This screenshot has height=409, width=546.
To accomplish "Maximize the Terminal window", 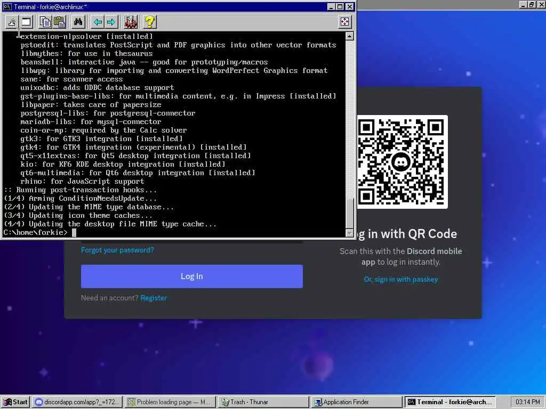I will tap(340, 6).
